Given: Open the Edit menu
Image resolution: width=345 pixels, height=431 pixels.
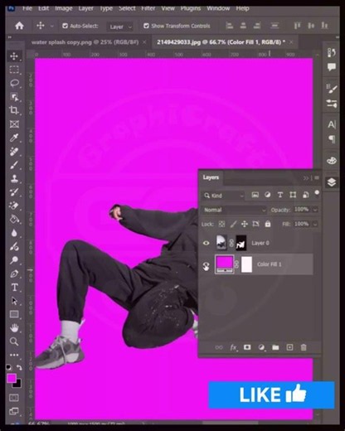Looking at the screenshot, I should coord(44,8).
